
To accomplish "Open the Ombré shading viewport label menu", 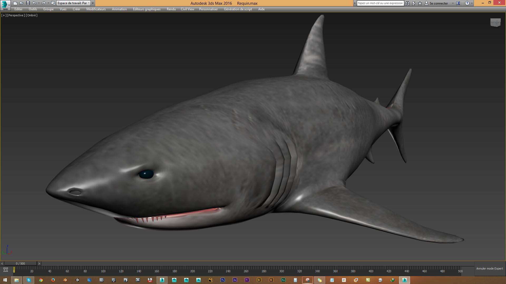I will click(32, 15).
